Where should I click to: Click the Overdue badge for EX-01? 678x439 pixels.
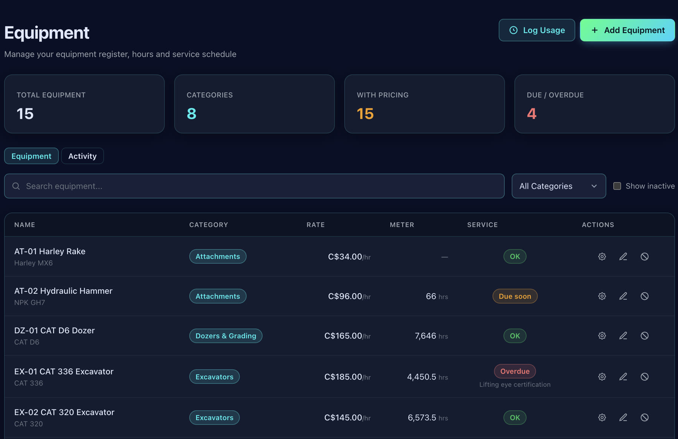click(515, 371)
